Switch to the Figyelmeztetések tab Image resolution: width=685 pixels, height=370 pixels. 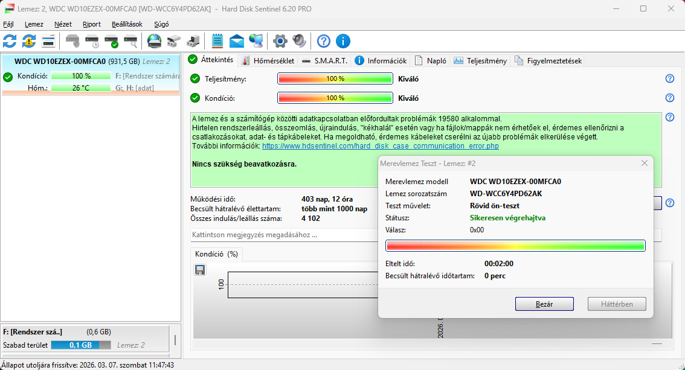click(548, 60)
